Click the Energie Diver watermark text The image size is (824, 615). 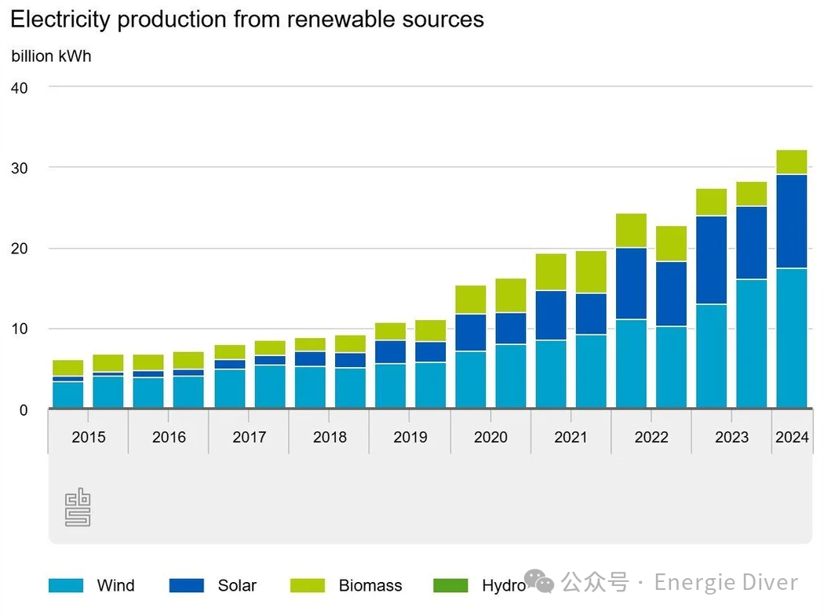[x=726, y=582]
